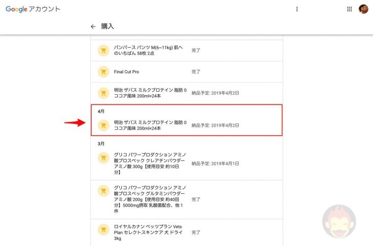Image resolution: width=373 pixels, height=246 pixels.
Task: Click 完了 status of グルタミンパウダー item
Action: pyautogui.click(x=196, y=199)
